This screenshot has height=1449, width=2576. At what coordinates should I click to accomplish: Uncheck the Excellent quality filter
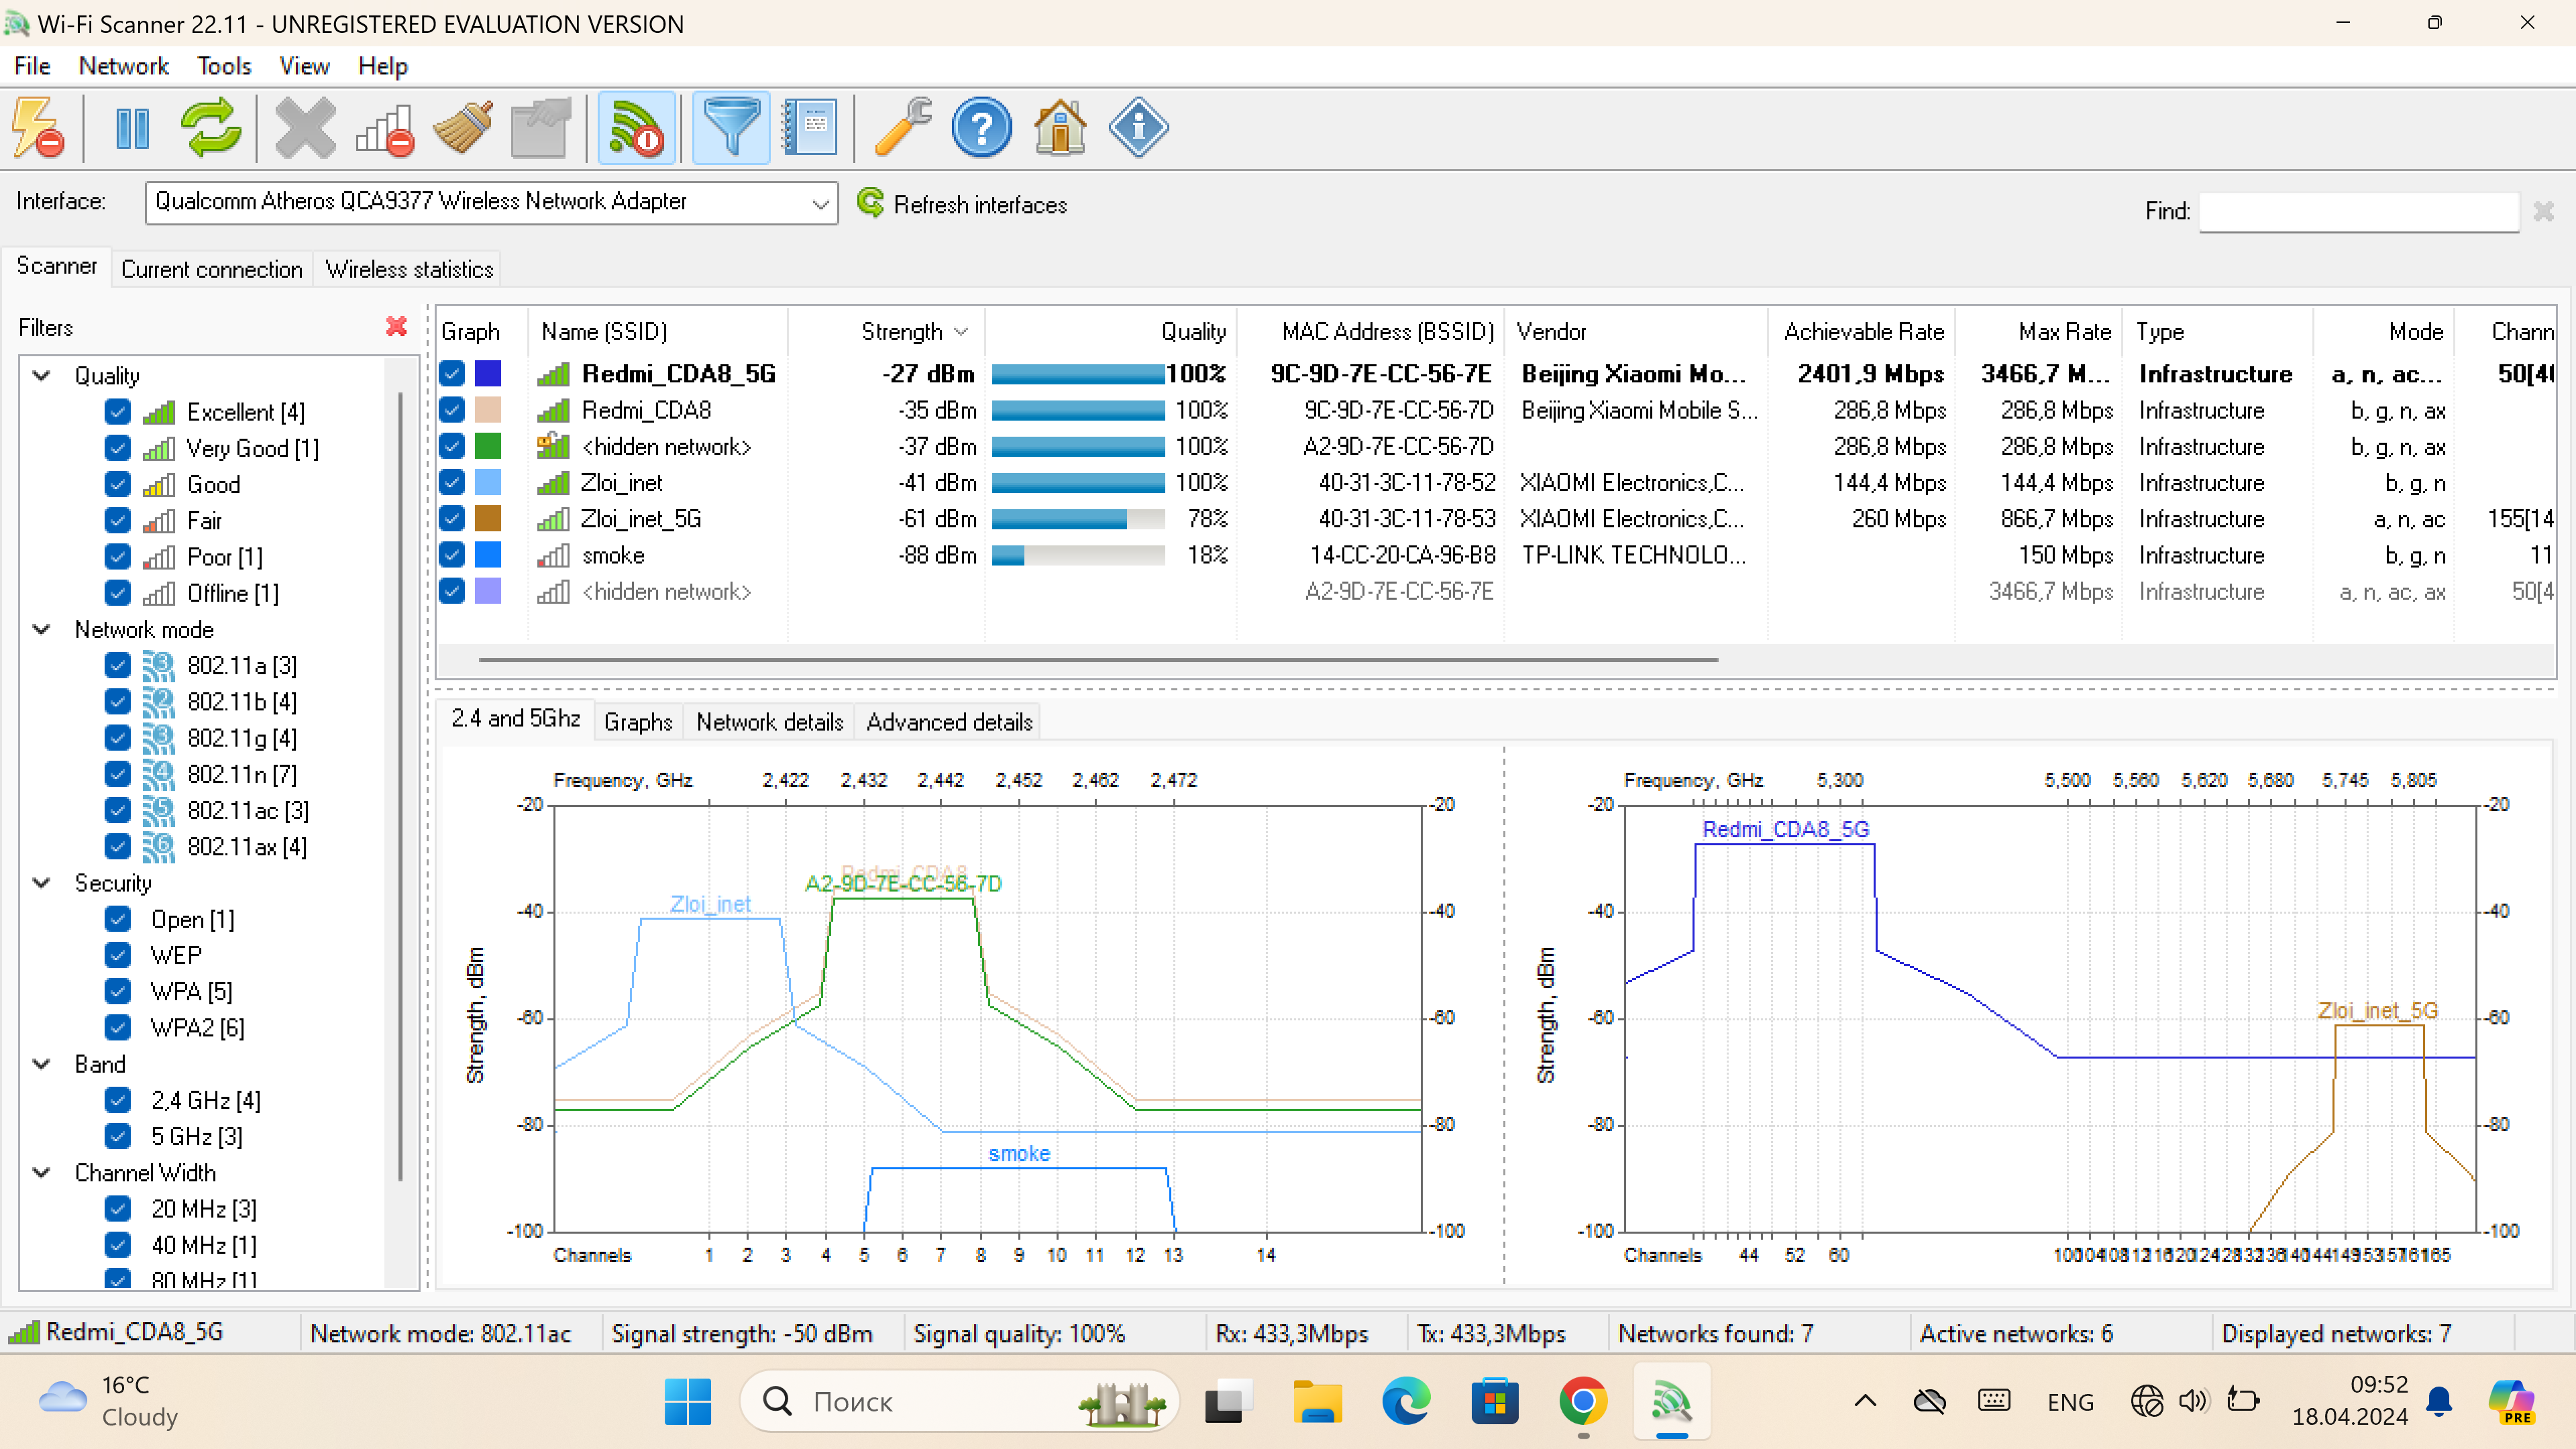click(x=117, y=412)
